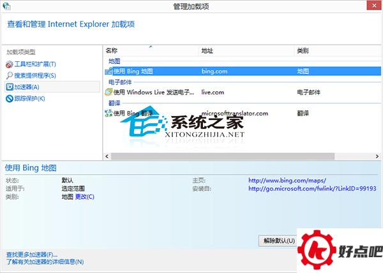Sort list by 地址 column header
Image resolution: width=383 pixels, height=273 pixels.
point(246,51)
